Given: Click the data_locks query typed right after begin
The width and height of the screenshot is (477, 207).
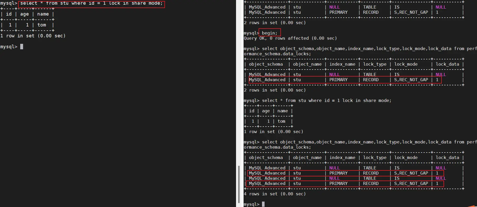Looking at the screenshot, I should click(x=361, y=51).
